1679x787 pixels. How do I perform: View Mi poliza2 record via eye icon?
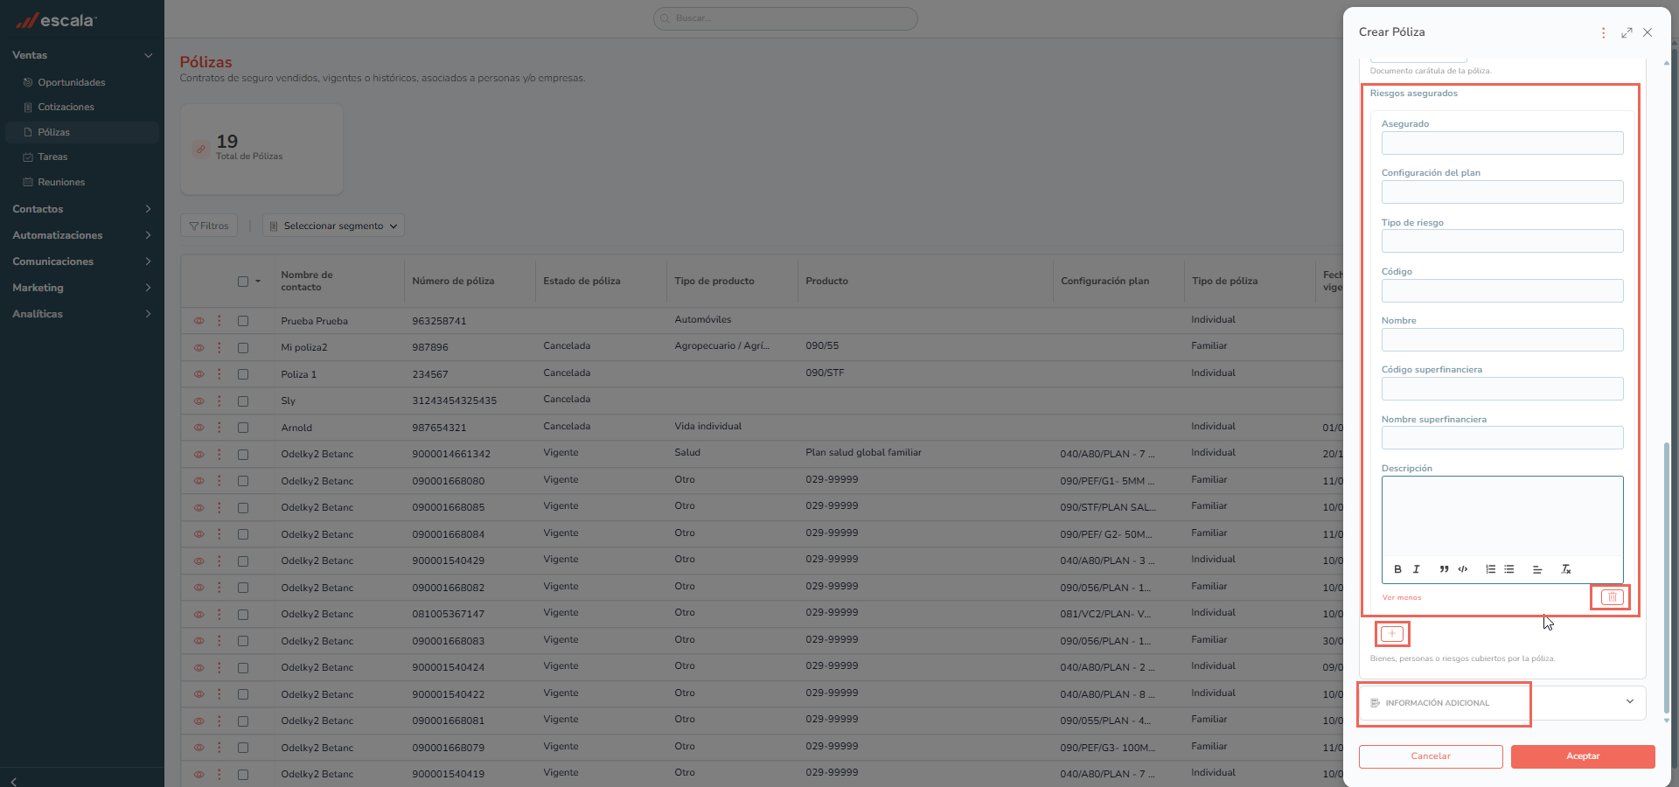click(199, 348)
